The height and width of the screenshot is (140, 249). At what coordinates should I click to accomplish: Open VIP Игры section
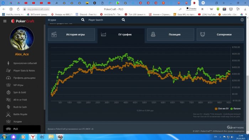(18, 85)
